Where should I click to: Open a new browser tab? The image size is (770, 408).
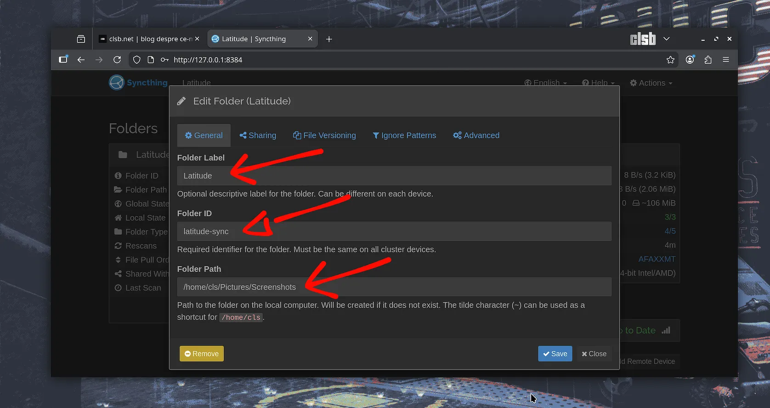(329, 39)
